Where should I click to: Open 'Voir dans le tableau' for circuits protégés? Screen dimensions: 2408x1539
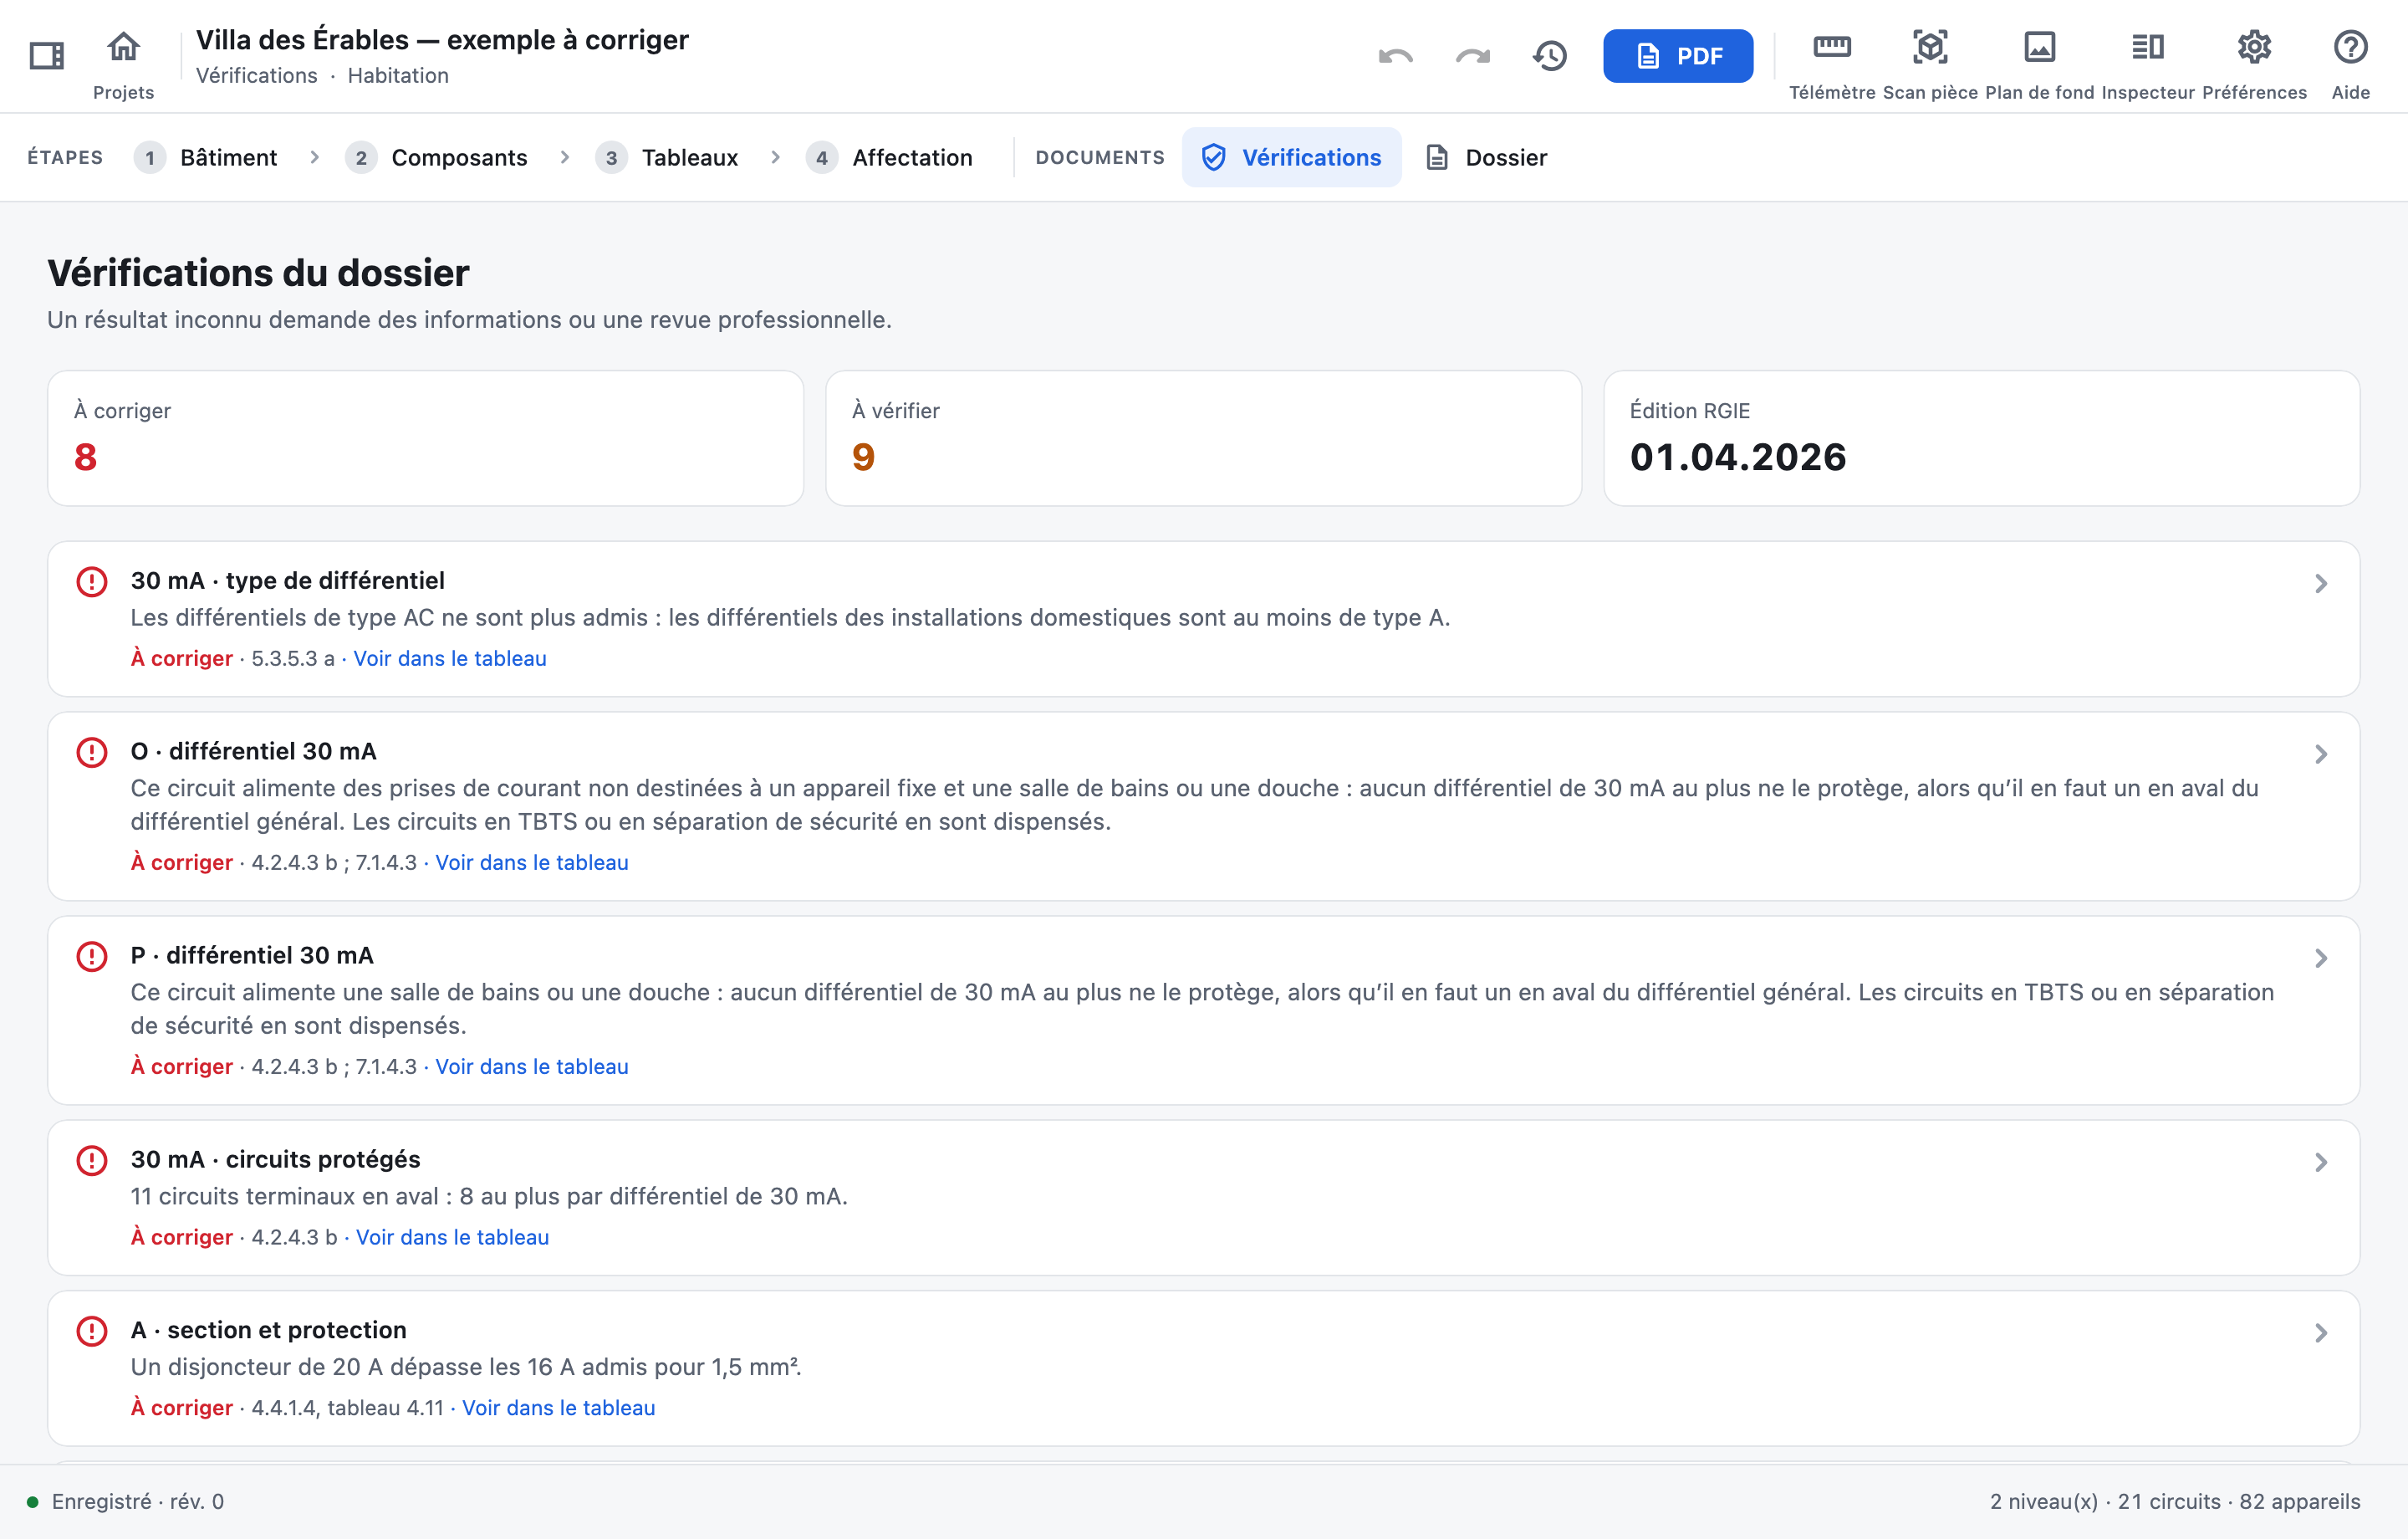tap(452, 1237)
